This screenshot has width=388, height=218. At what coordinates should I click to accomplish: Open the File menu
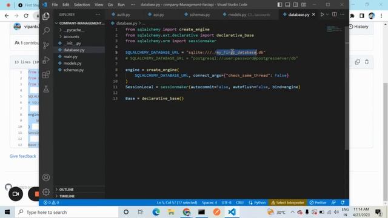[55, 5]
